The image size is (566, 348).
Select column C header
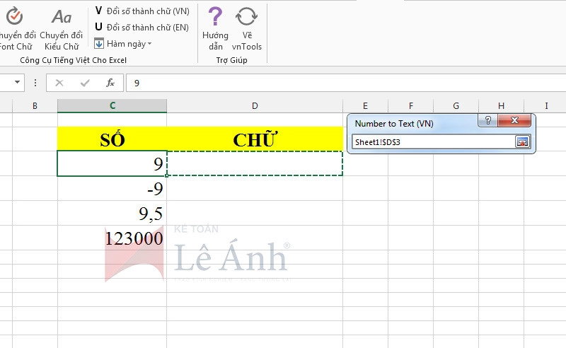pyautogui.click(x=112, y=106)
